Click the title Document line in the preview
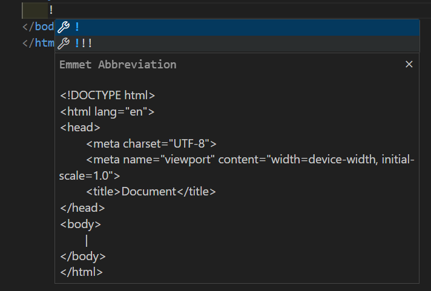This screenshot has height=291, width=431. 151,191
